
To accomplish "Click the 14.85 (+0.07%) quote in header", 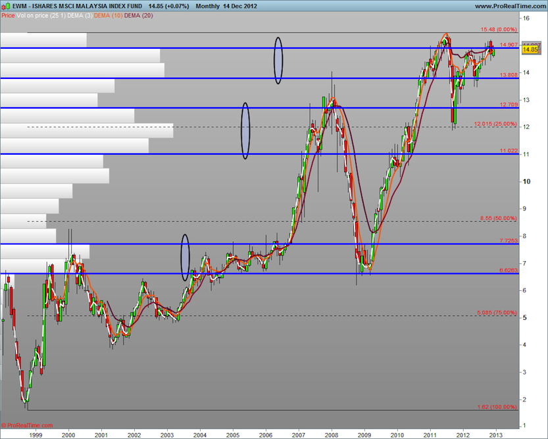I will [x=168, y=7].
